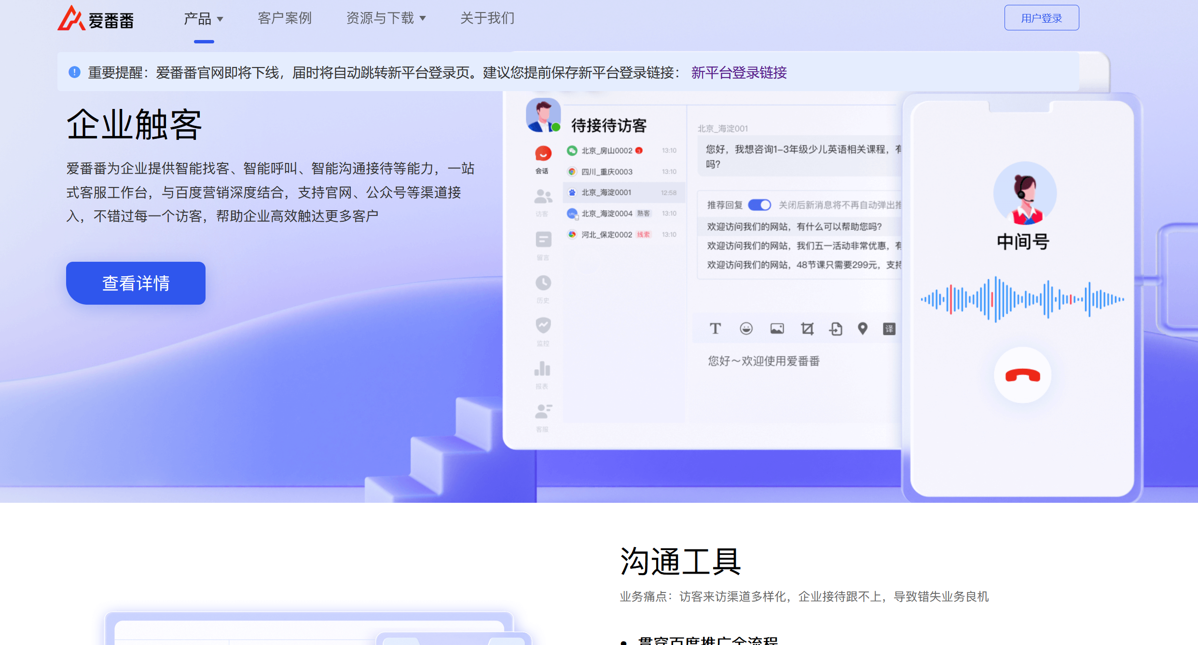Open visitor 河北_保定0002
Screen dimensions: 1198x645
[x=623, y=235]
